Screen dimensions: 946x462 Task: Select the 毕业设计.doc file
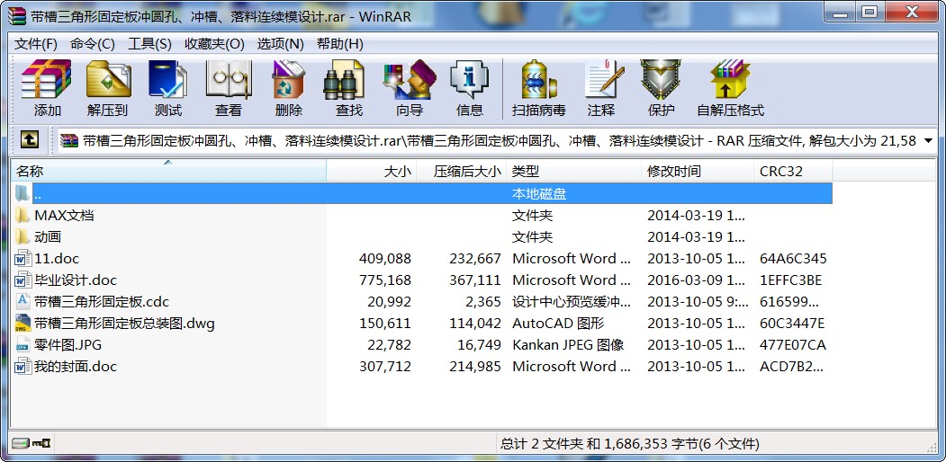pos(75,280)
